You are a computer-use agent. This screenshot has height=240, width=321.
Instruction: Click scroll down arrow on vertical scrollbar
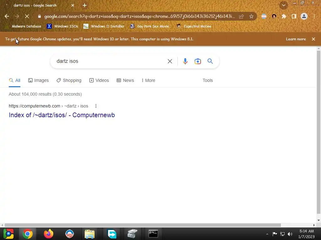[318, 220]
